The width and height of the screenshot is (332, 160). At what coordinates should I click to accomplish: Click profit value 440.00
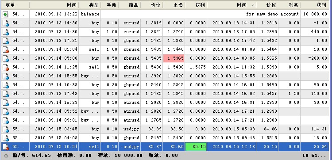coord(319,32)
